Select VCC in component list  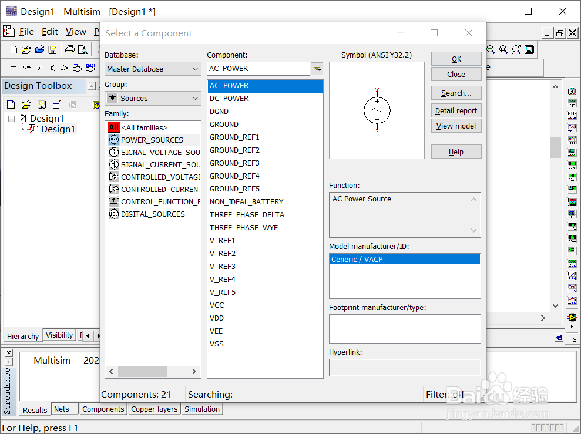tap(265, 305)
